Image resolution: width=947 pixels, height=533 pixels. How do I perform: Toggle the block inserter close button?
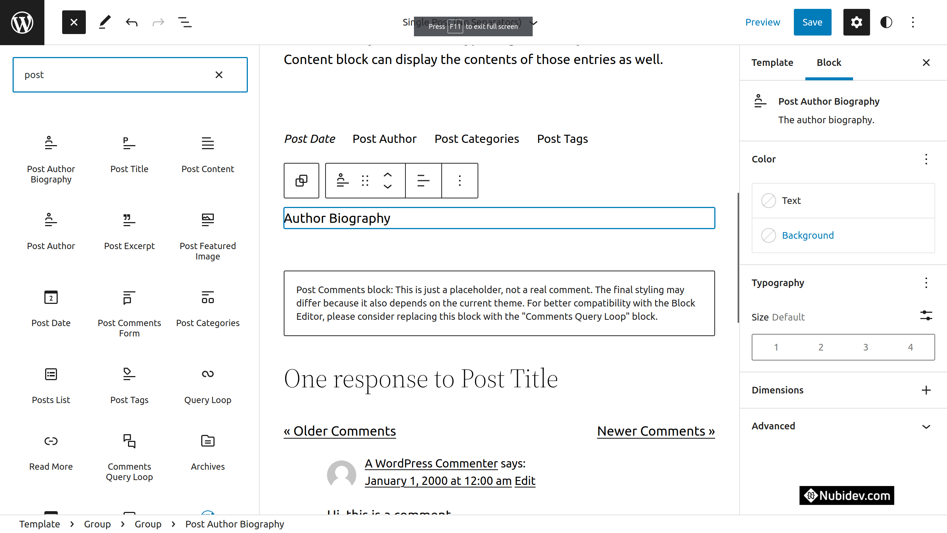point(74,22)
